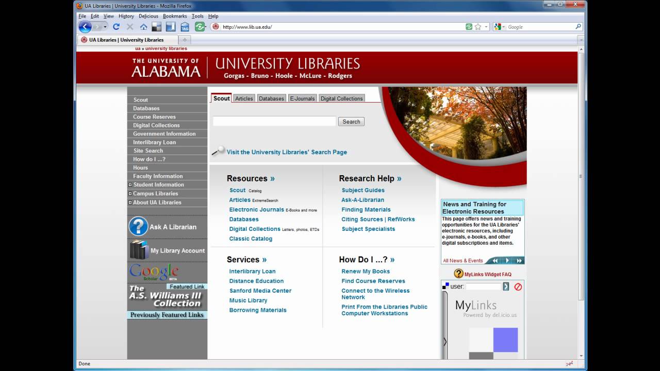660x371 pixels.
Task: Open Subject Guides under Research Help
Action: tap(363, 190)
